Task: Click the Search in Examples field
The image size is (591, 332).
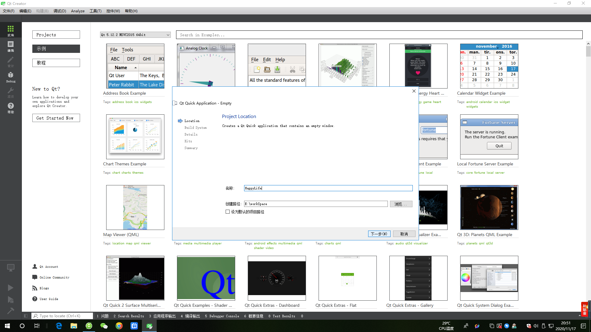Action: coord(379,35)
